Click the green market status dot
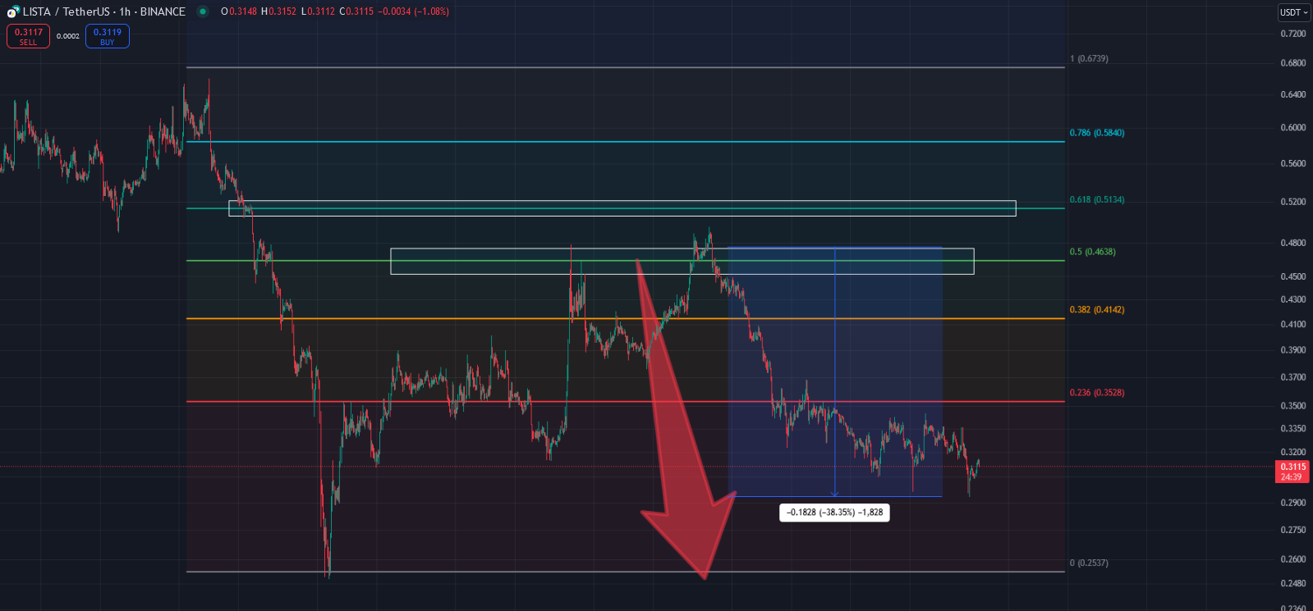This screenshot has height=611, width=1313. [x=203, y=11]
